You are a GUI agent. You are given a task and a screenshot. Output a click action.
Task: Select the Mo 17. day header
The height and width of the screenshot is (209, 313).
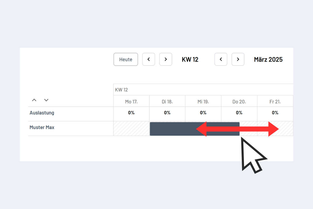[131, 102]
